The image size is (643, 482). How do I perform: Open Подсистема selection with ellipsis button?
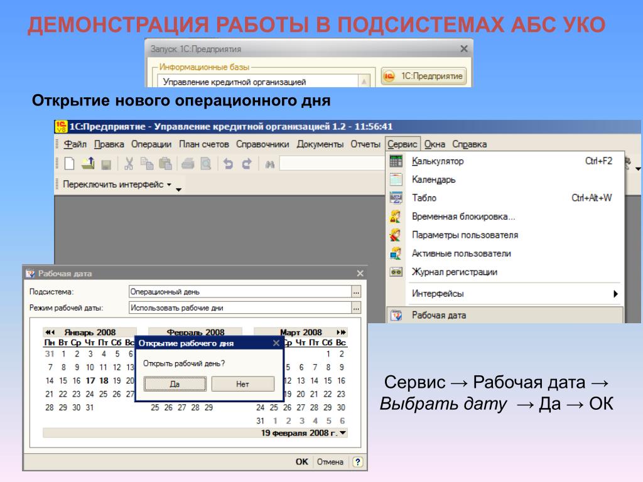356,292
